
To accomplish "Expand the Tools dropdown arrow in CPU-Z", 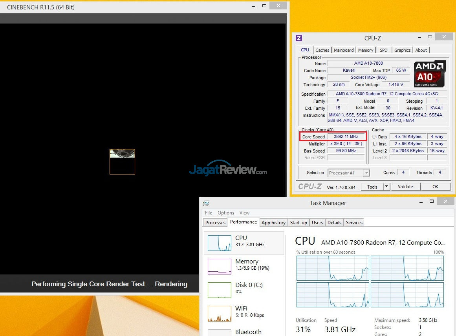I will point(386,187).
